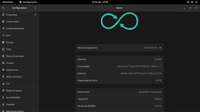Click the Aplicativos padrão star icon

pyautogui.click(x=3, y=111)
